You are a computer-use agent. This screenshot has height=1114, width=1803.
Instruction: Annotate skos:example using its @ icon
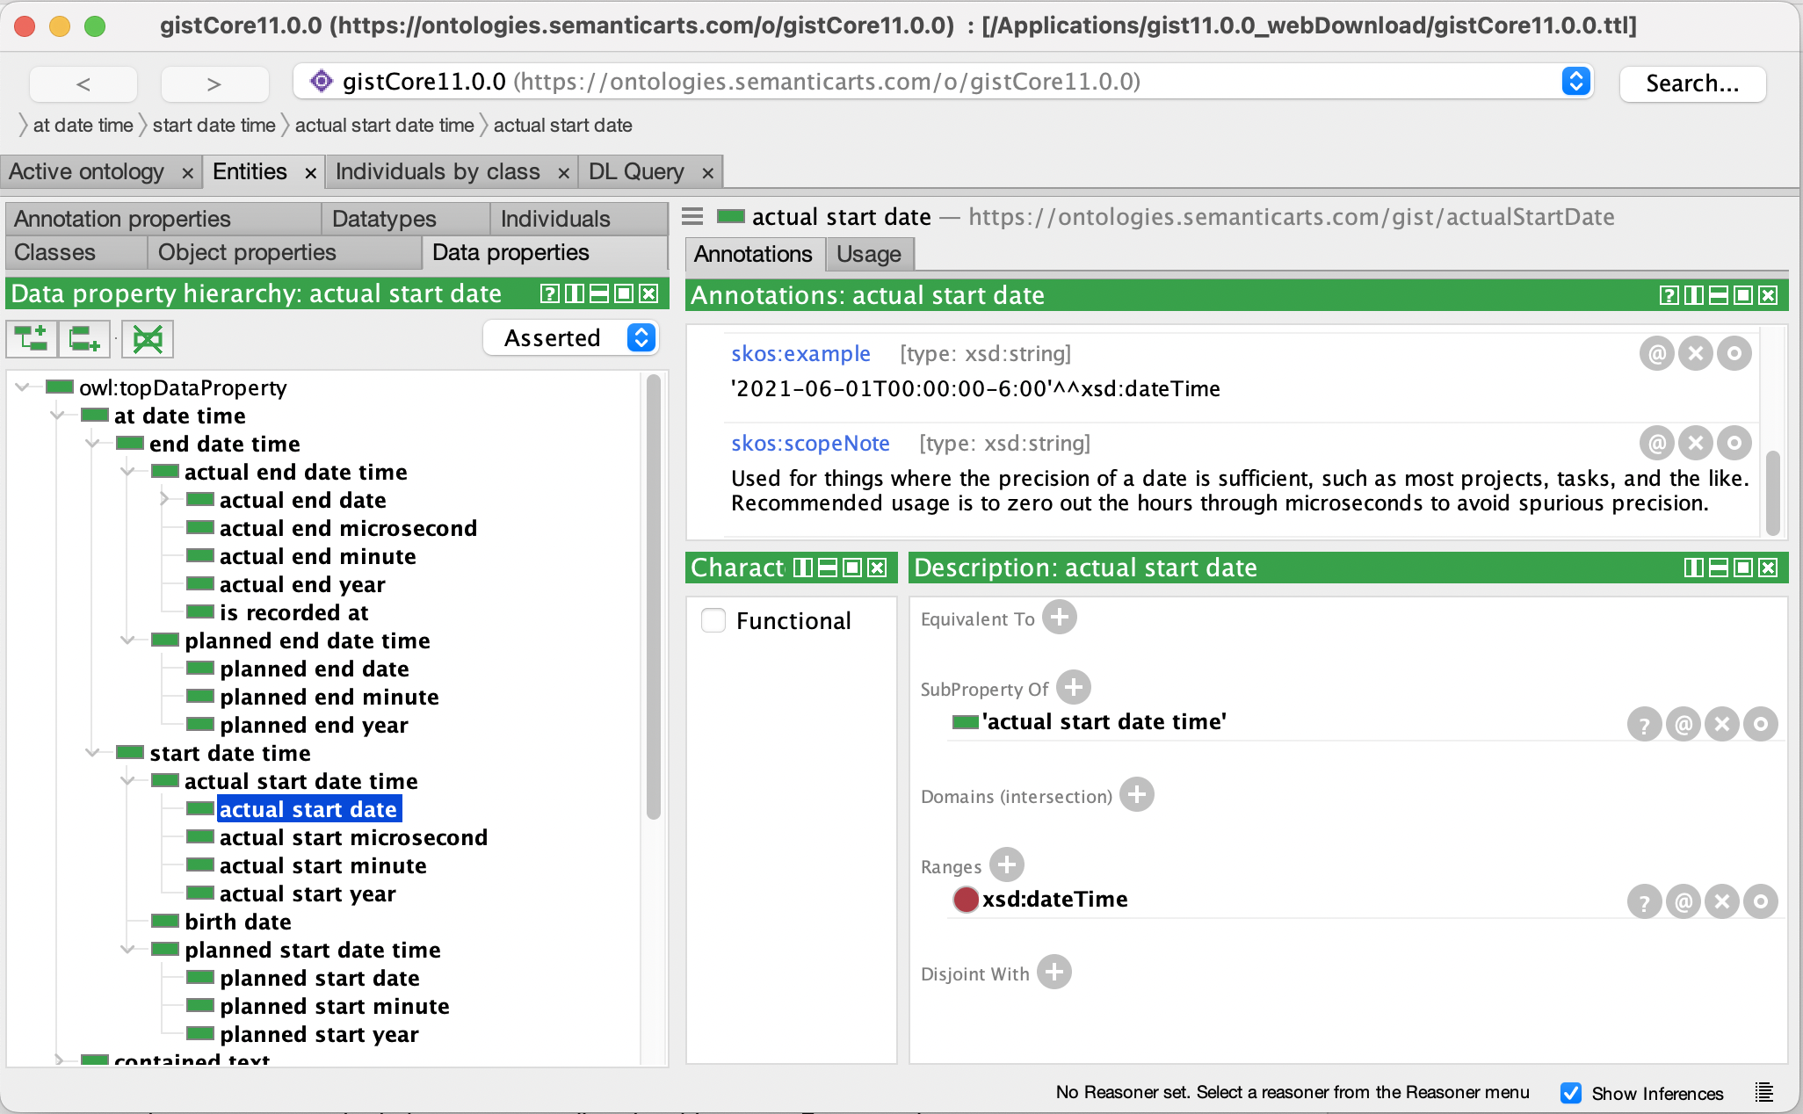[1657, 353]
